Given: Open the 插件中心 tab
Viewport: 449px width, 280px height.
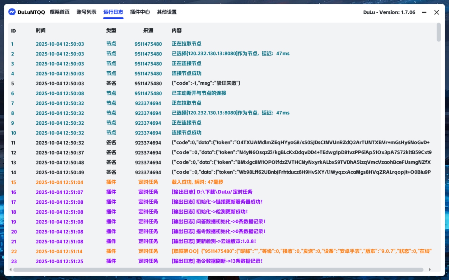Looking at the screenshot, I should coord(140,12).
